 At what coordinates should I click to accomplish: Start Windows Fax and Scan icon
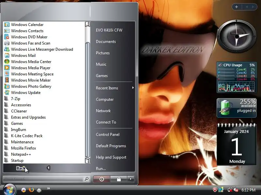[x=7, y=43]
